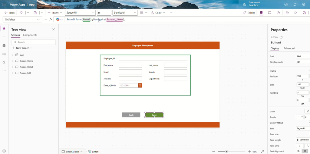Viewport: 310px width, 154px height.
Task: Open the notifications bell
Action: (295, 4)
